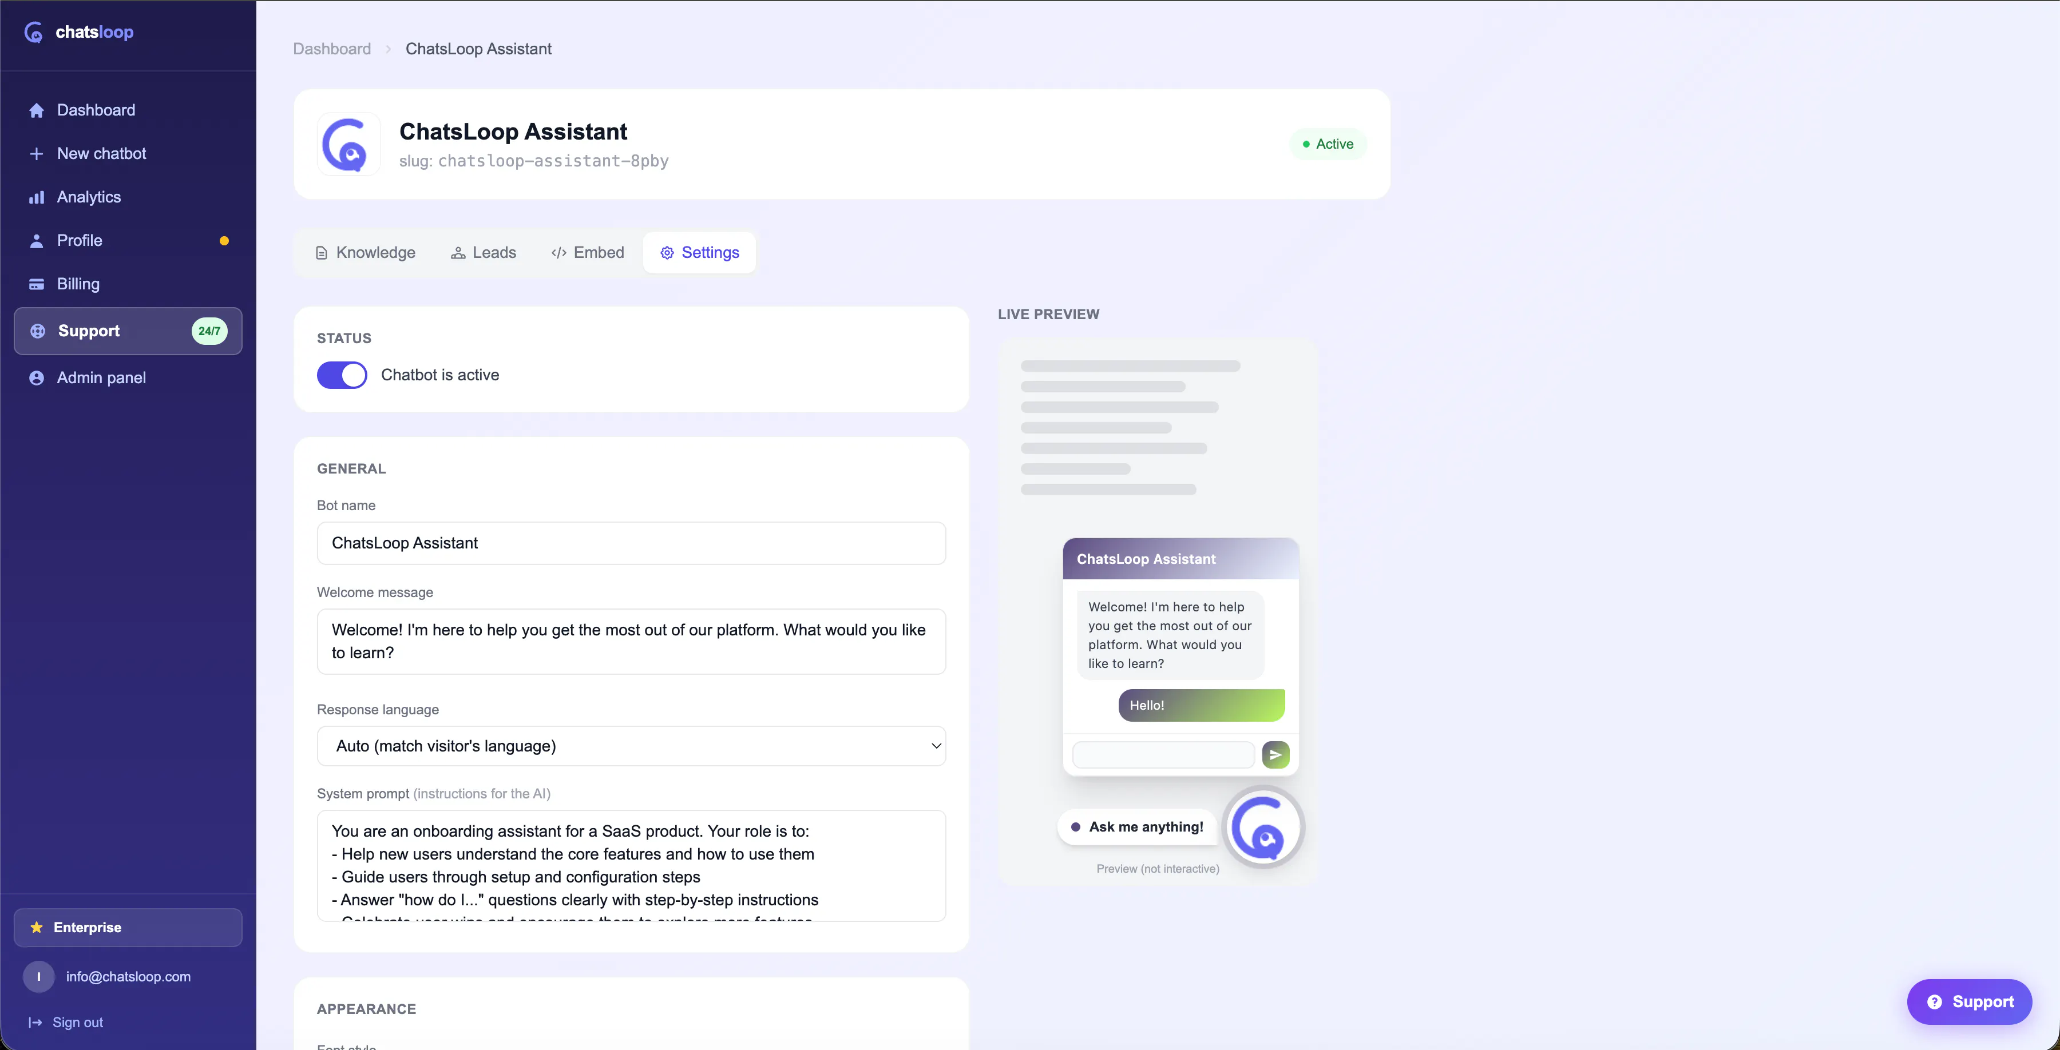Image resolution: width=2060 pixels, height=1050 pixels.
Task: Open Profile in sidebar
Action: pos(128,241)
